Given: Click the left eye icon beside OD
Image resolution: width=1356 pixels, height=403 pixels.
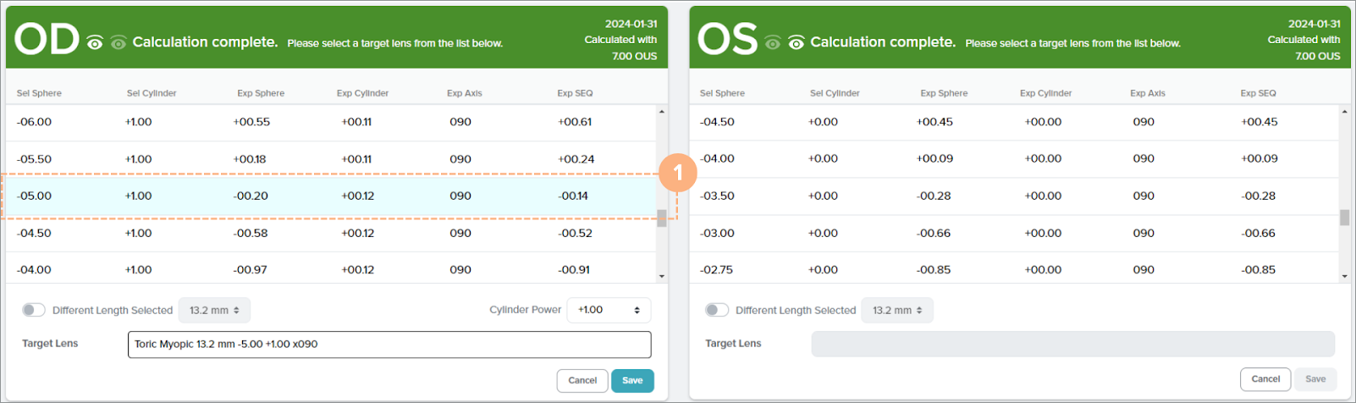Looking at the screenshot, I should coord(95,43).
